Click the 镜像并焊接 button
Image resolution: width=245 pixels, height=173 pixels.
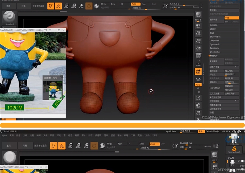tap(224, 67)
